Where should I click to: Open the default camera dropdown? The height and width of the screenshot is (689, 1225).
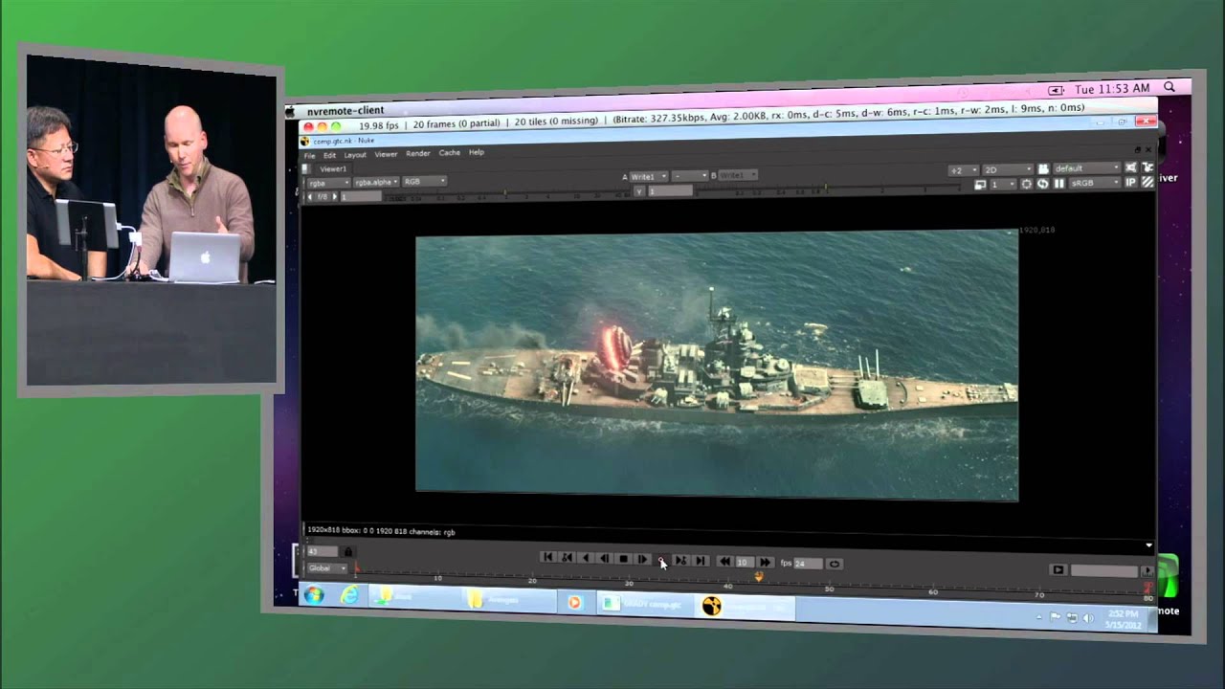[x=1086, y=168]
